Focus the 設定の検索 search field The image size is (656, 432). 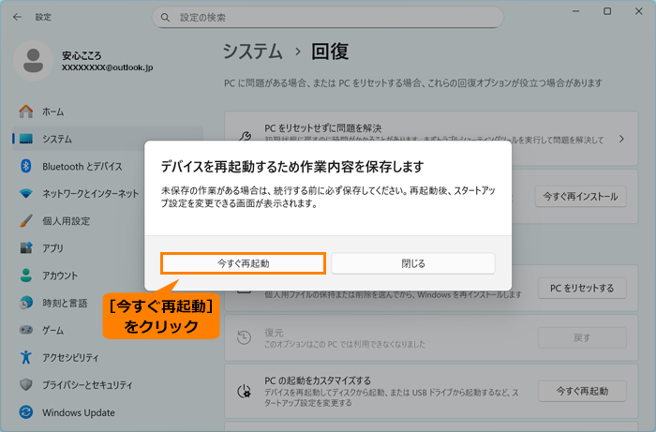point(328,18)
